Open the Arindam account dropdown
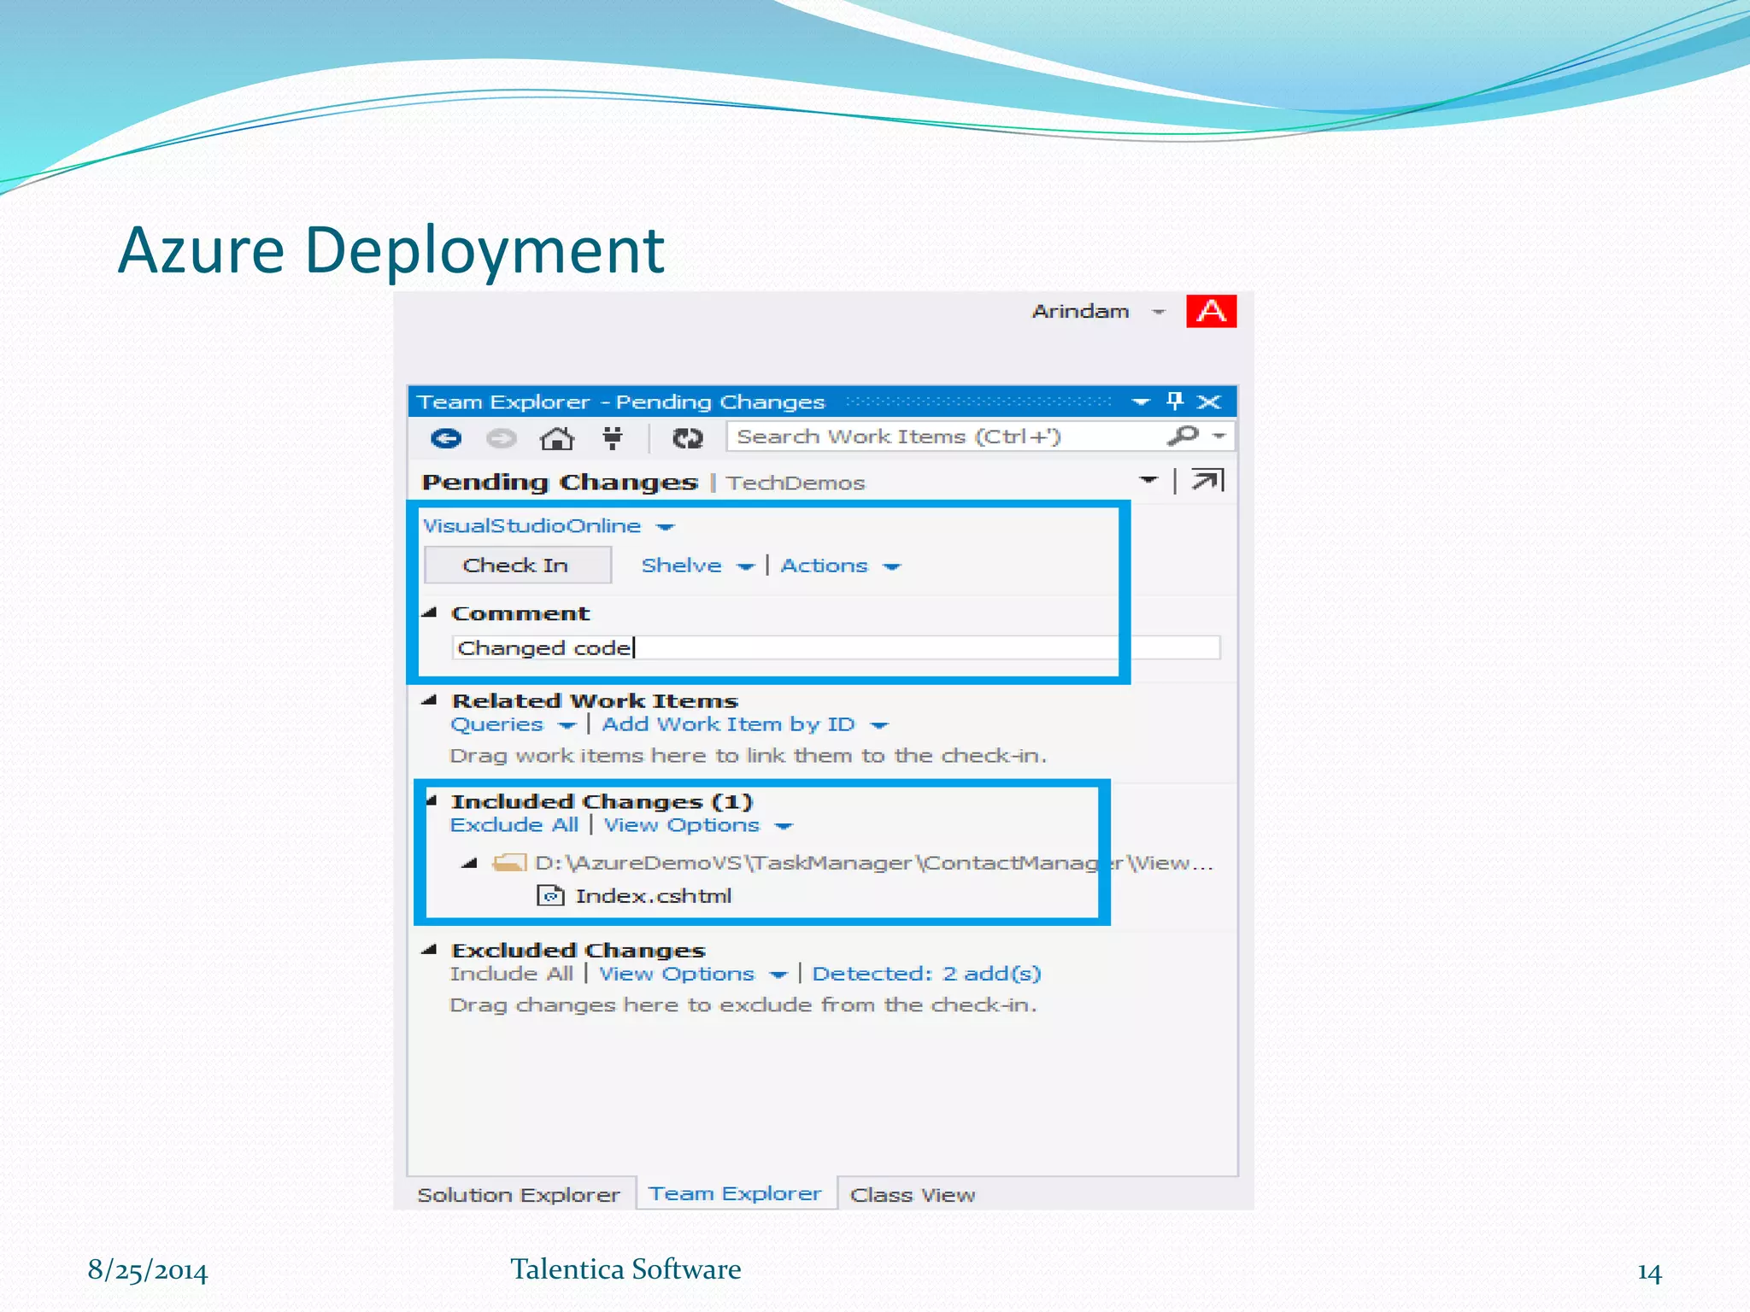The height and width of the screenshot is (1312, 1750). [x=1159, y=312]
